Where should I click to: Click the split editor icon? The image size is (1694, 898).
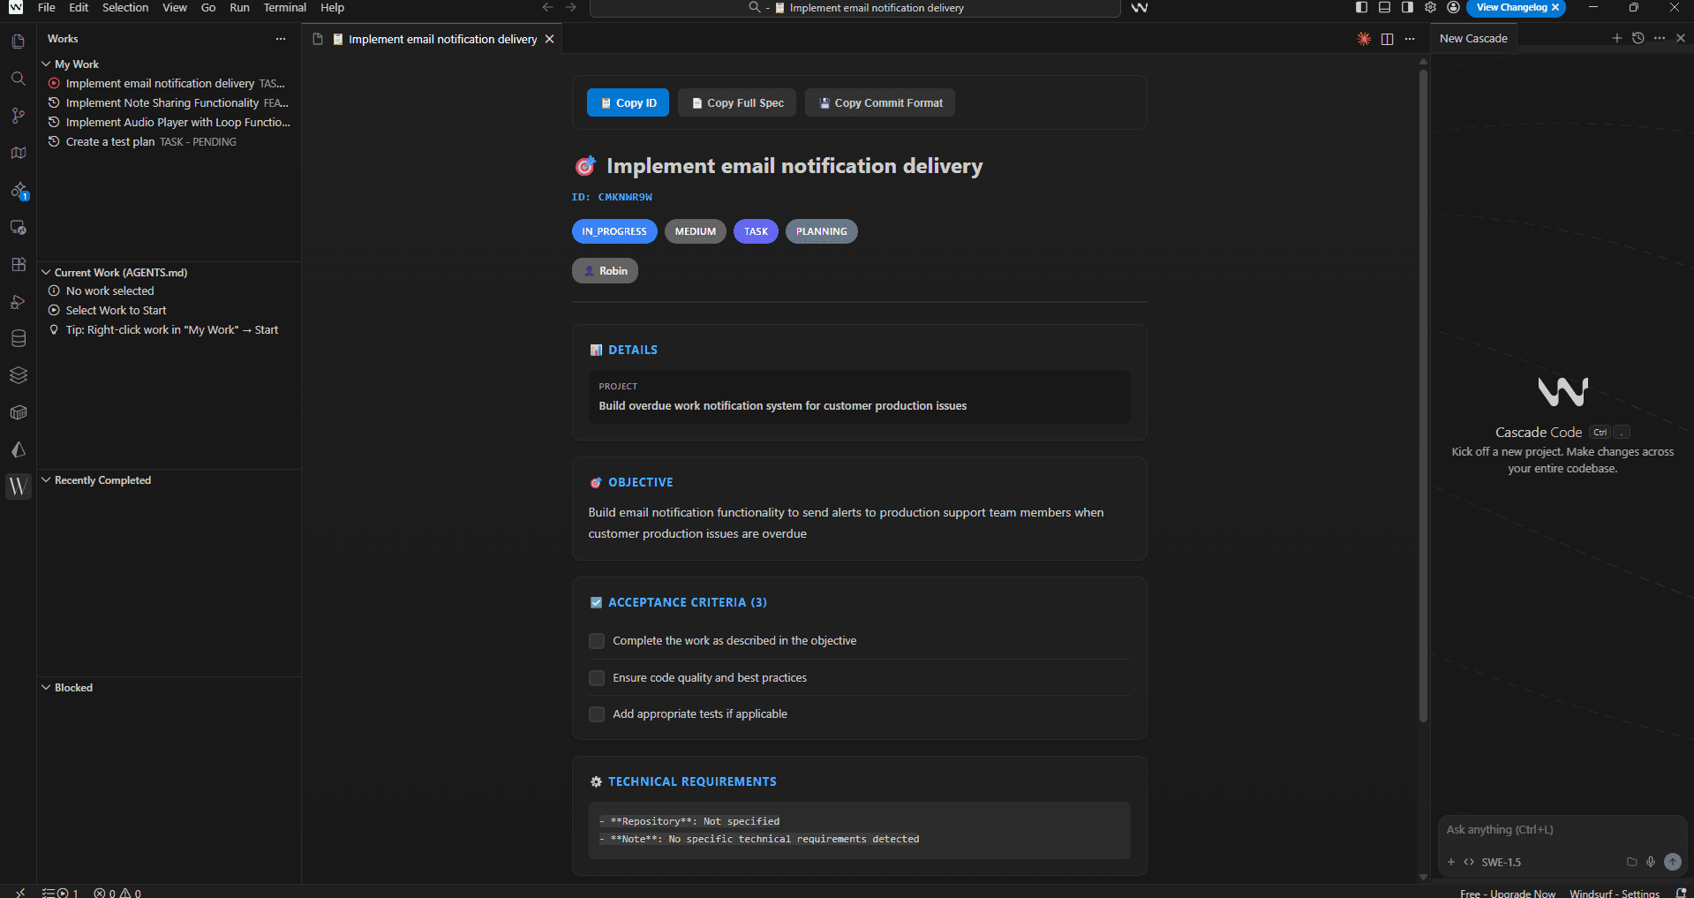point(1387,39)
